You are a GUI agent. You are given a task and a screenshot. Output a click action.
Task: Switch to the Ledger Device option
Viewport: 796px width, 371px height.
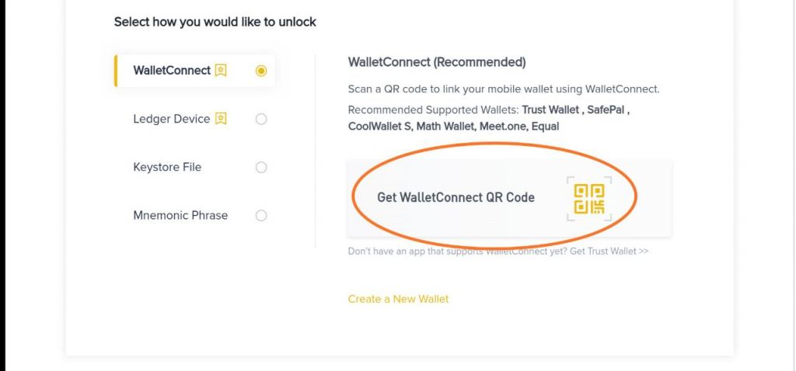click(195, 119)
